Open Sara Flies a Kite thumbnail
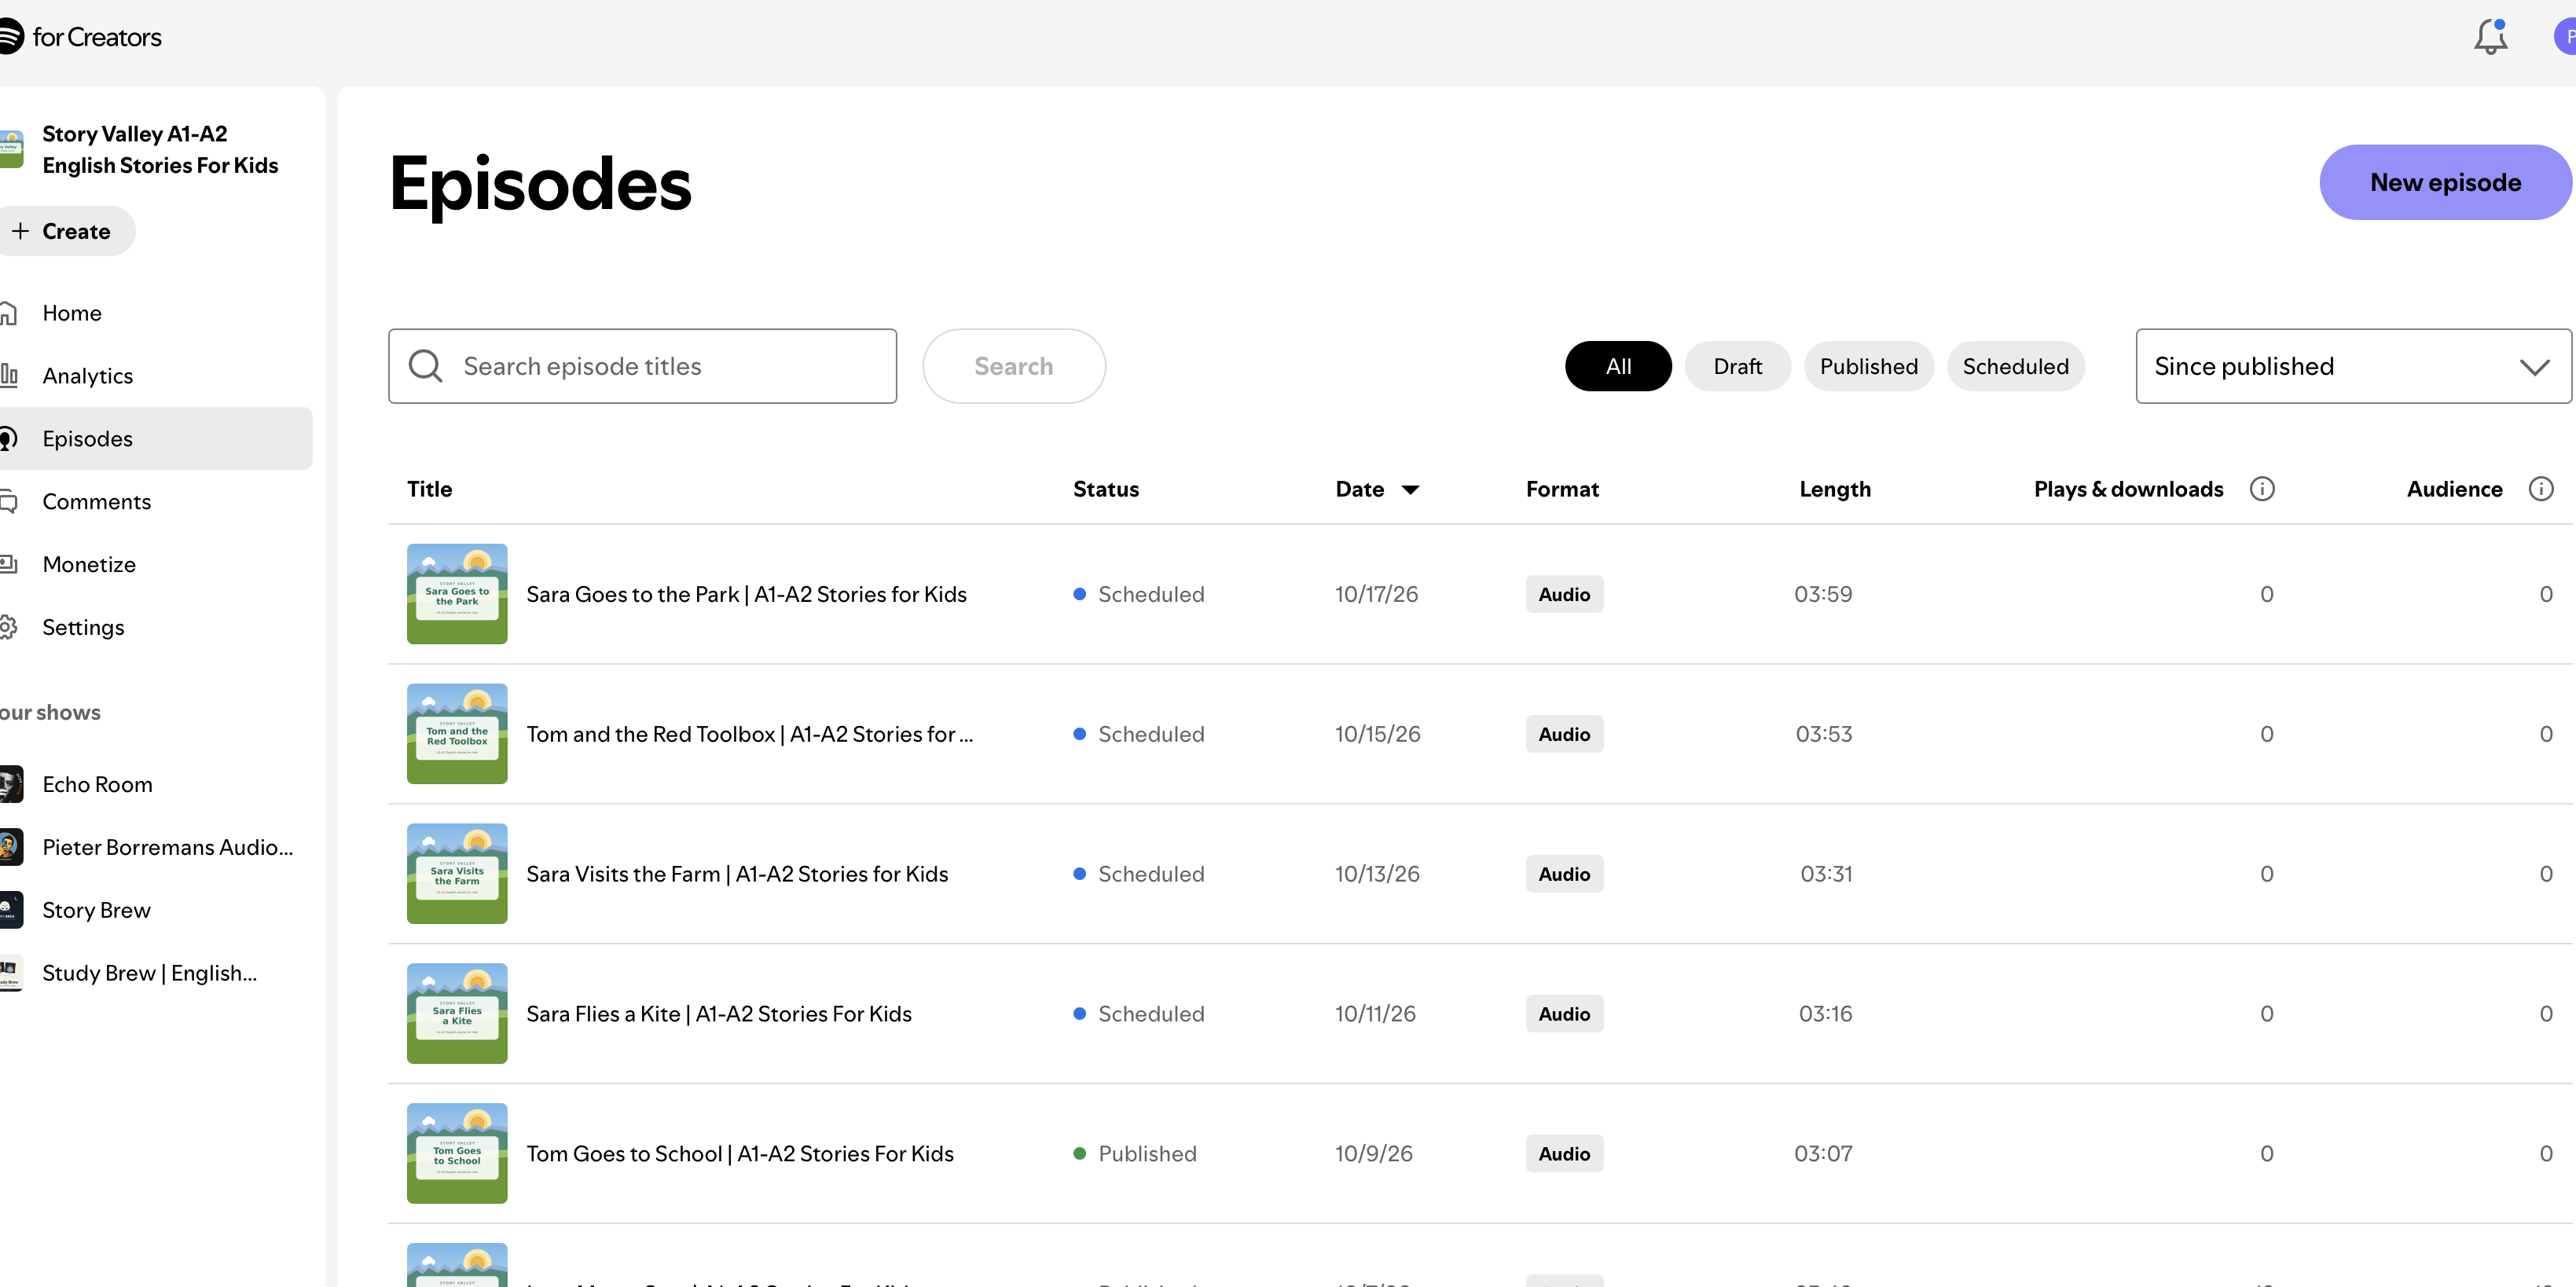 (457, 1014)
